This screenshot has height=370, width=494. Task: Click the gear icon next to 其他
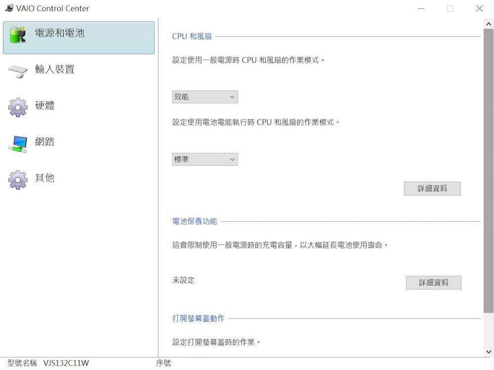point(18,180)
